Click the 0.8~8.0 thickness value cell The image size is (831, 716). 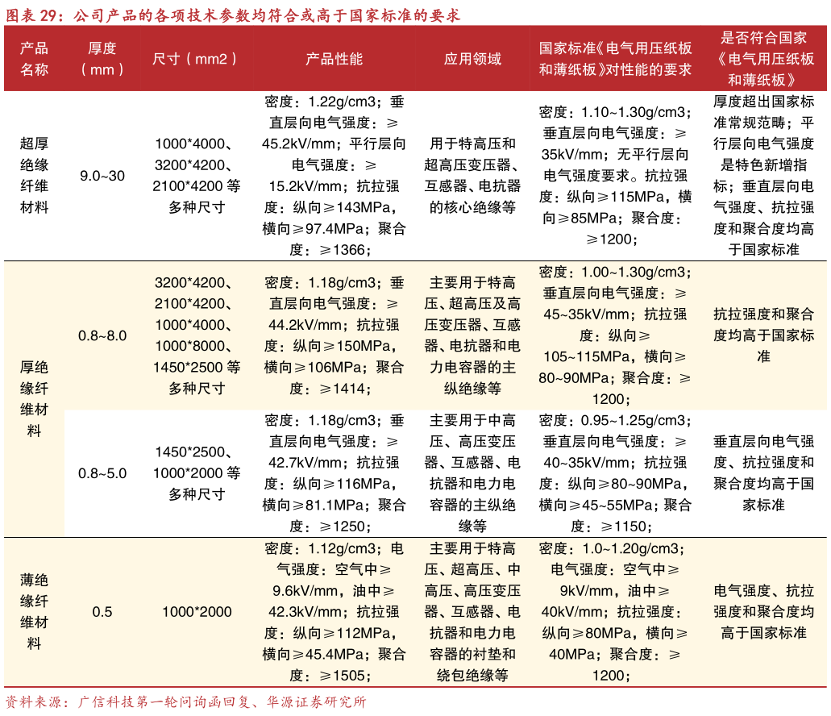[102, 333]
